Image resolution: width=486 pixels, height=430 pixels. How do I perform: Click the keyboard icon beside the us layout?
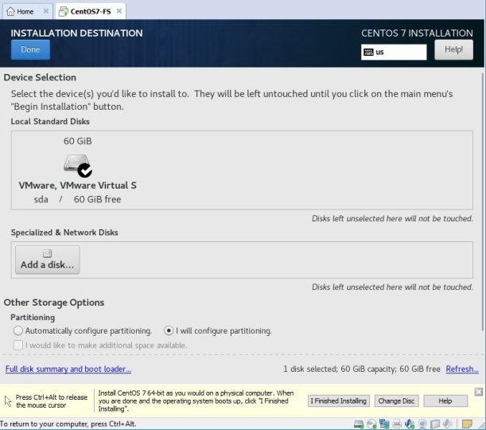click(368, 53)
